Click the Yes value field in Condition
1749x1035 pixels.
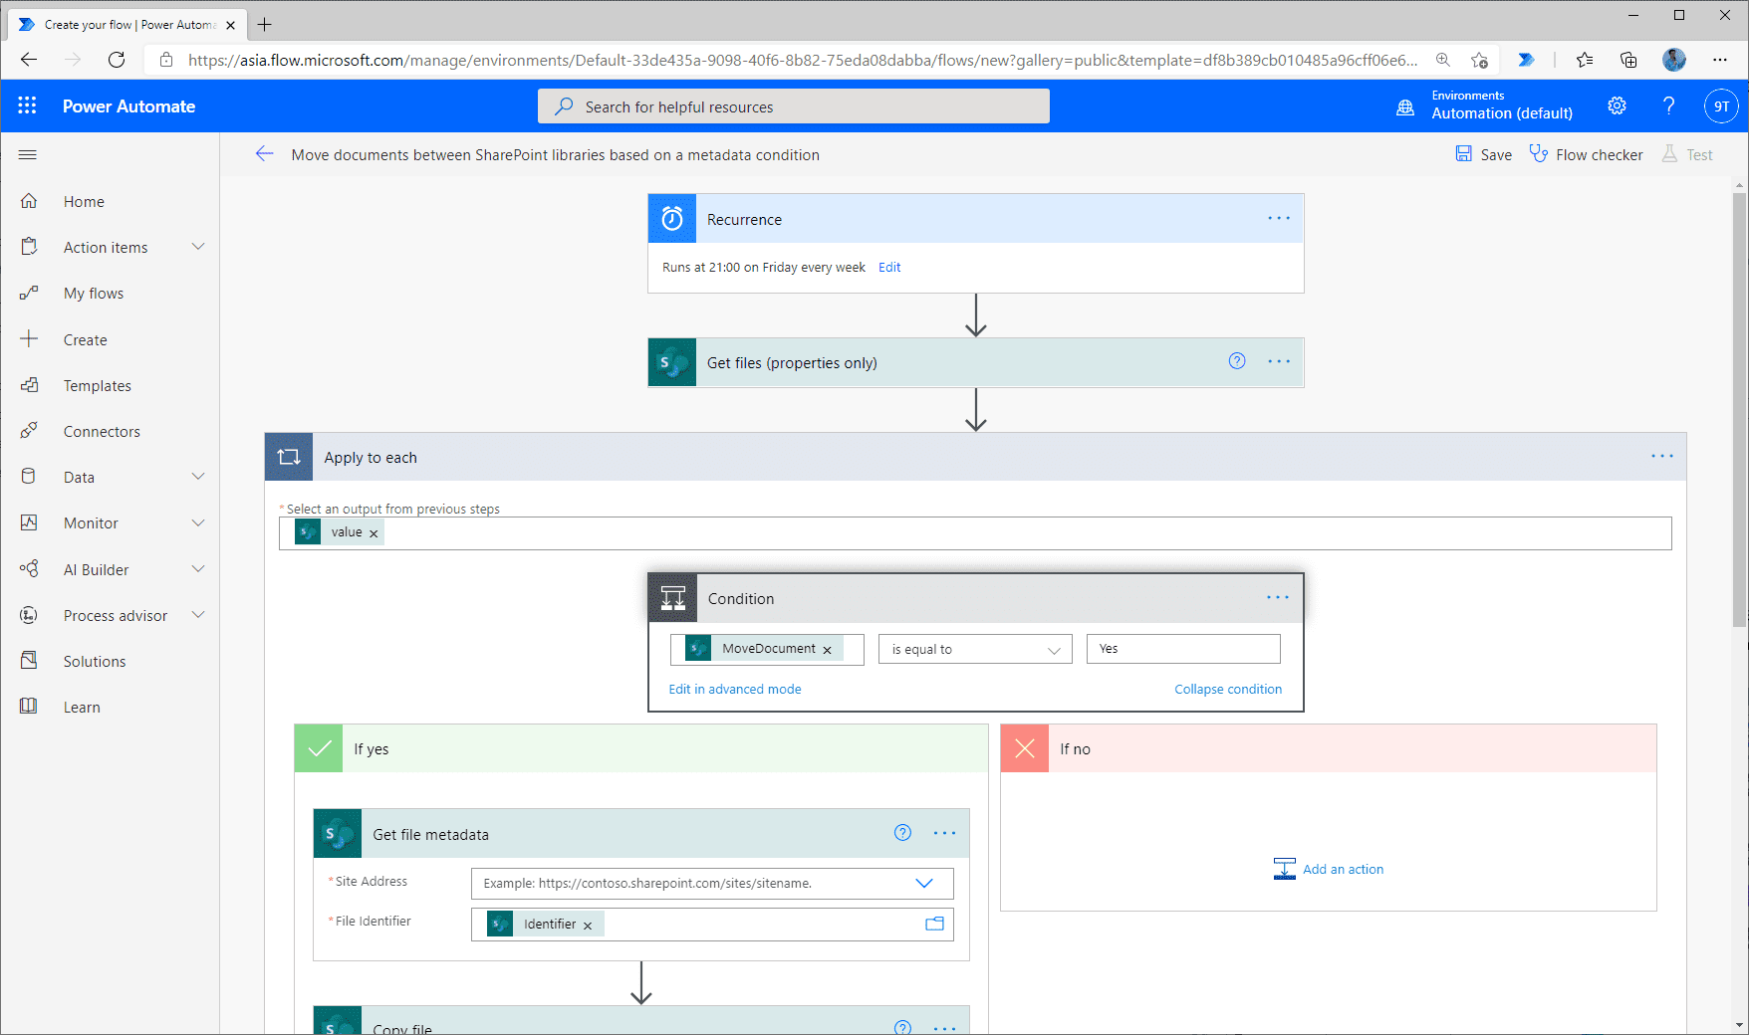pyautogui.click(x=1182, y=648)
